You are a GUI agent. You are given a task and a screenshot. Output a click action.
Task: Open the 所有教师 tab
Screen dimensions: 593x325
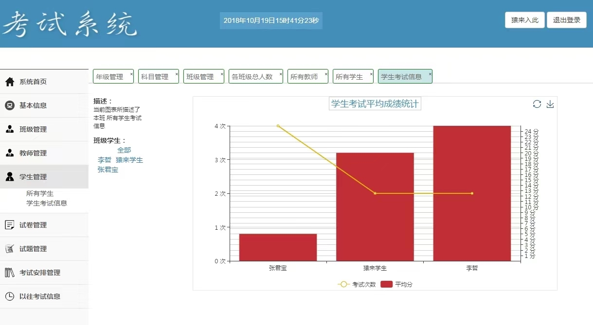tap(305, 76)
